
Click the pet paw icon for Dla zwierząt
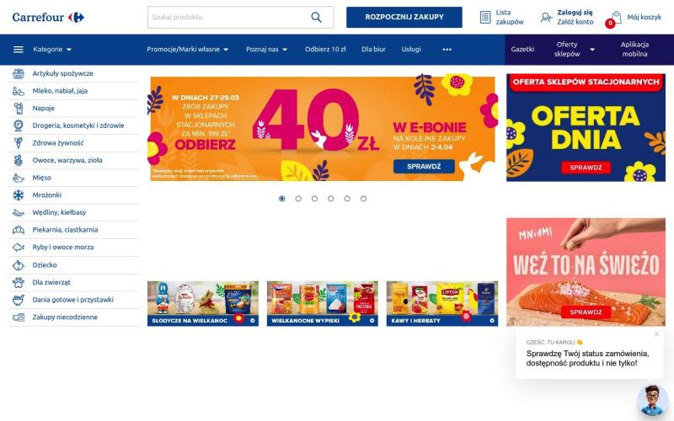tap(18, 282)
